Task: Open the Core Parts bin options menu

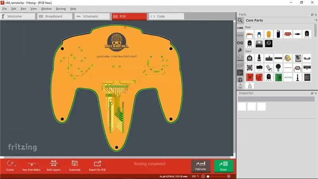Action: coord(316,20)
